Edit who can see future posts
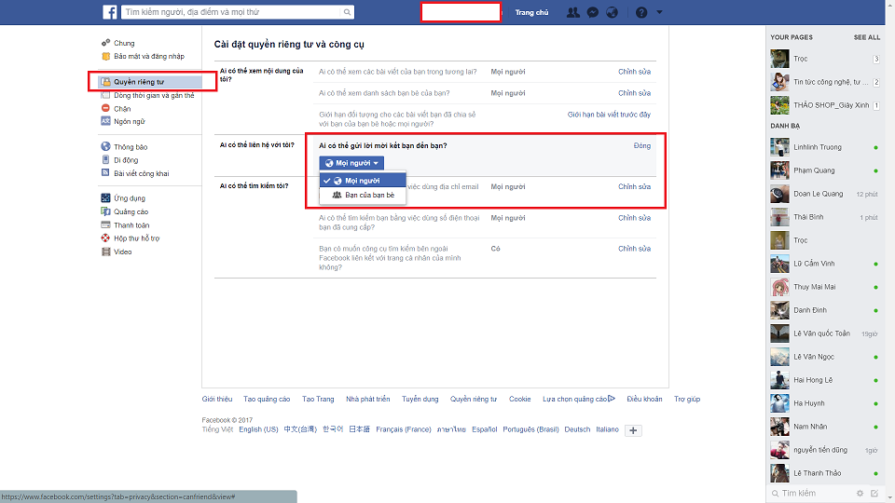The image size is (895, 503). [634, 72]
